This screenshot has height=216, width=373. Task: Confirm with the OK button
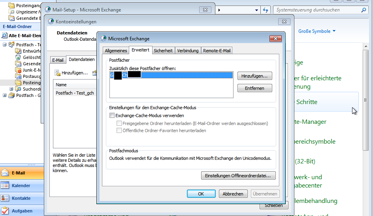point(201,194)
